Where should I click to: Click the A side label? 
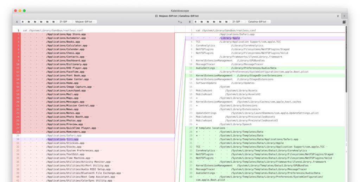(17, 22)
